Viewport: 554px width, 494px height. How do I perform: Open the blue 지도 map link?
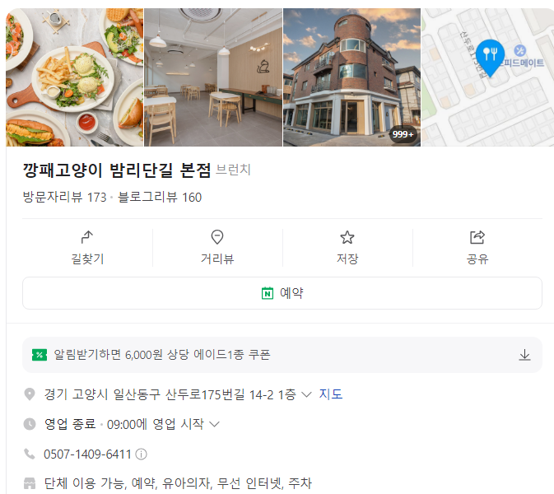coord(331,394)
